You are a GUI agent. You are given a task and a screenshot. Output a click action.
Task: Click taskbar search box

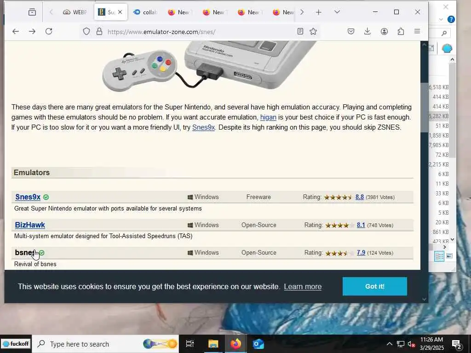[105, 344]
